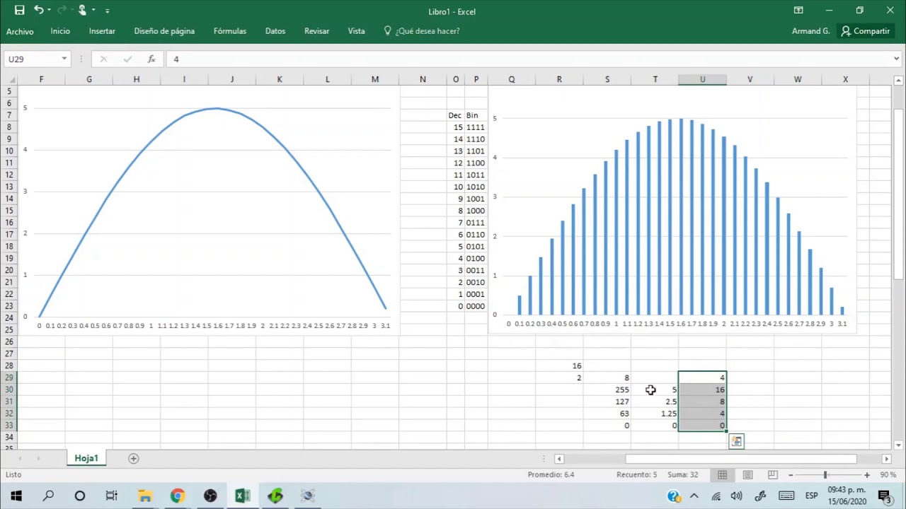This screenshot has width=906, height=509.
Task: Click the zoom in plus button
Action: pyautogui.click(x=867, y=475)
